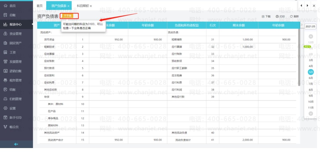Select 3月 in the month timeline
320x152 pixels.
[311, 60]
